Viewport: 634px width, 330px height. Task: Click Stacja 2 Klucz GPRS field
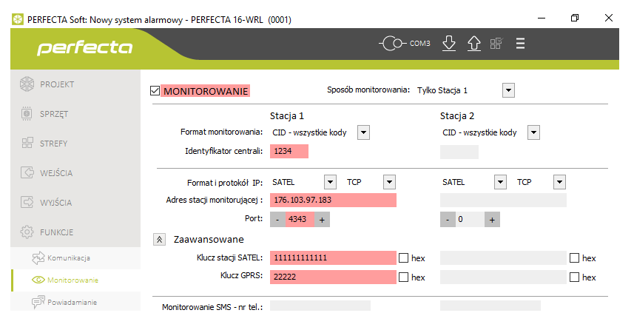coord(503,277)
